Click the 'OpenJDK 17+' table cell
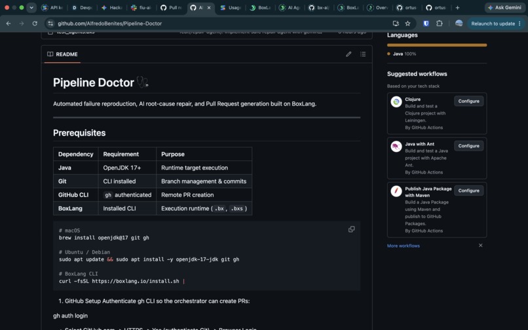 pyautogui.click(x=127, y=168)
